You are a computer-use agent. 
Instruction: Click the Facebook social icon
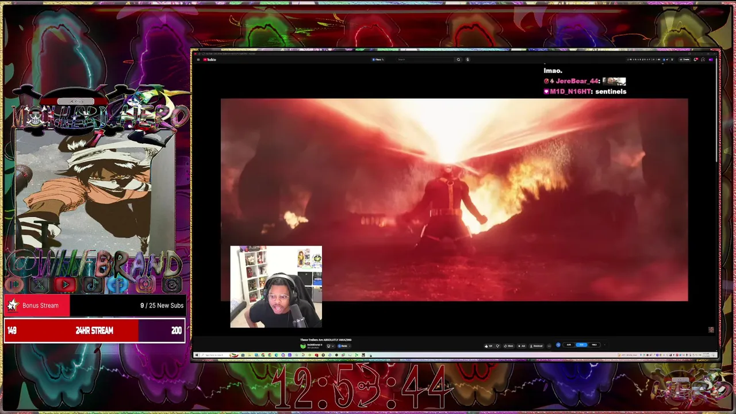pyautogui.click(x=118, y=284)
